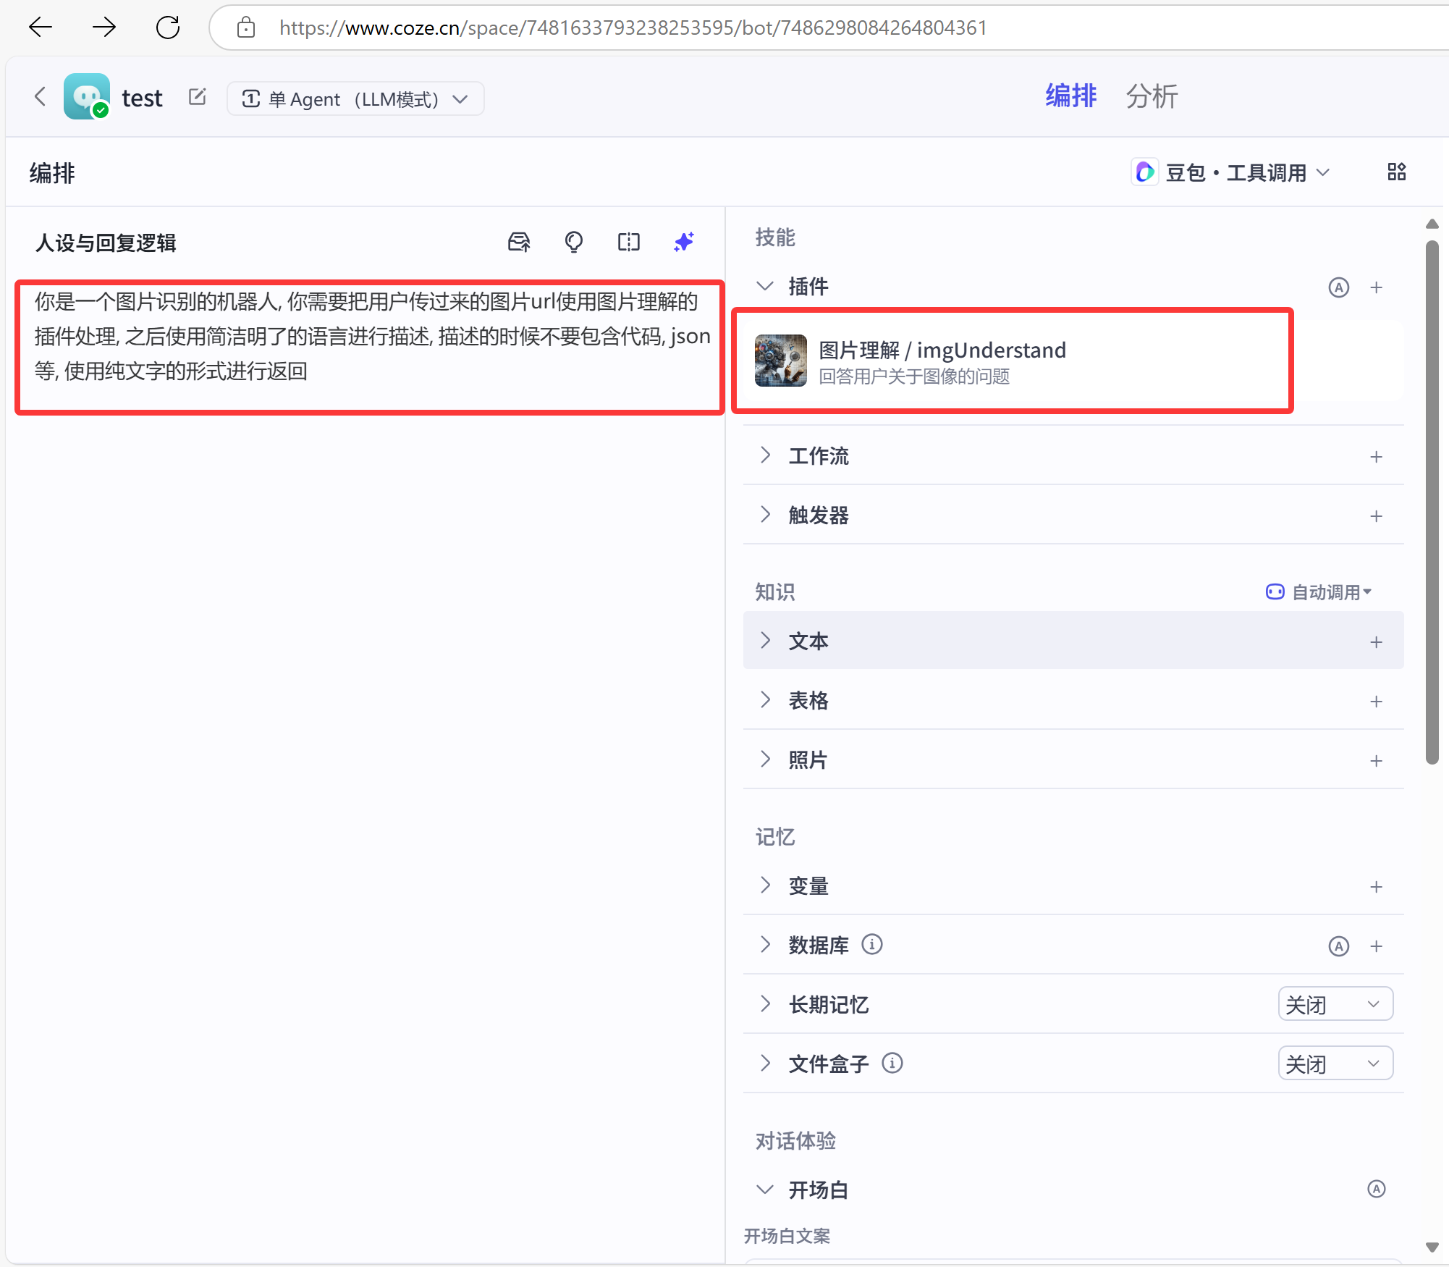Click the vertical scrollbar thumb

coord(1432,502)
